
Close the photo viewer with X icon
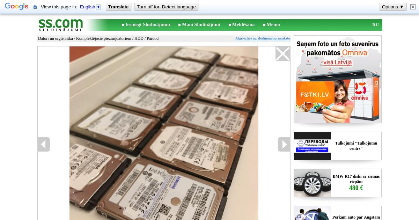coord(283,54)
